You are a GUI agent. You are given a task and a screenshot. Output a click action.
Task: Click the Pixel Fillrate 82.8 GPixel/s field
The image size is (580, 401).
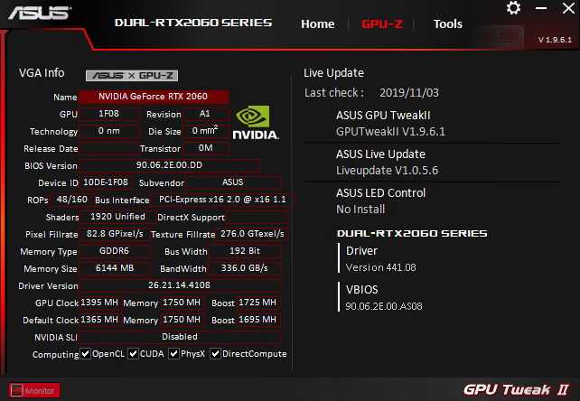(115, 234)
